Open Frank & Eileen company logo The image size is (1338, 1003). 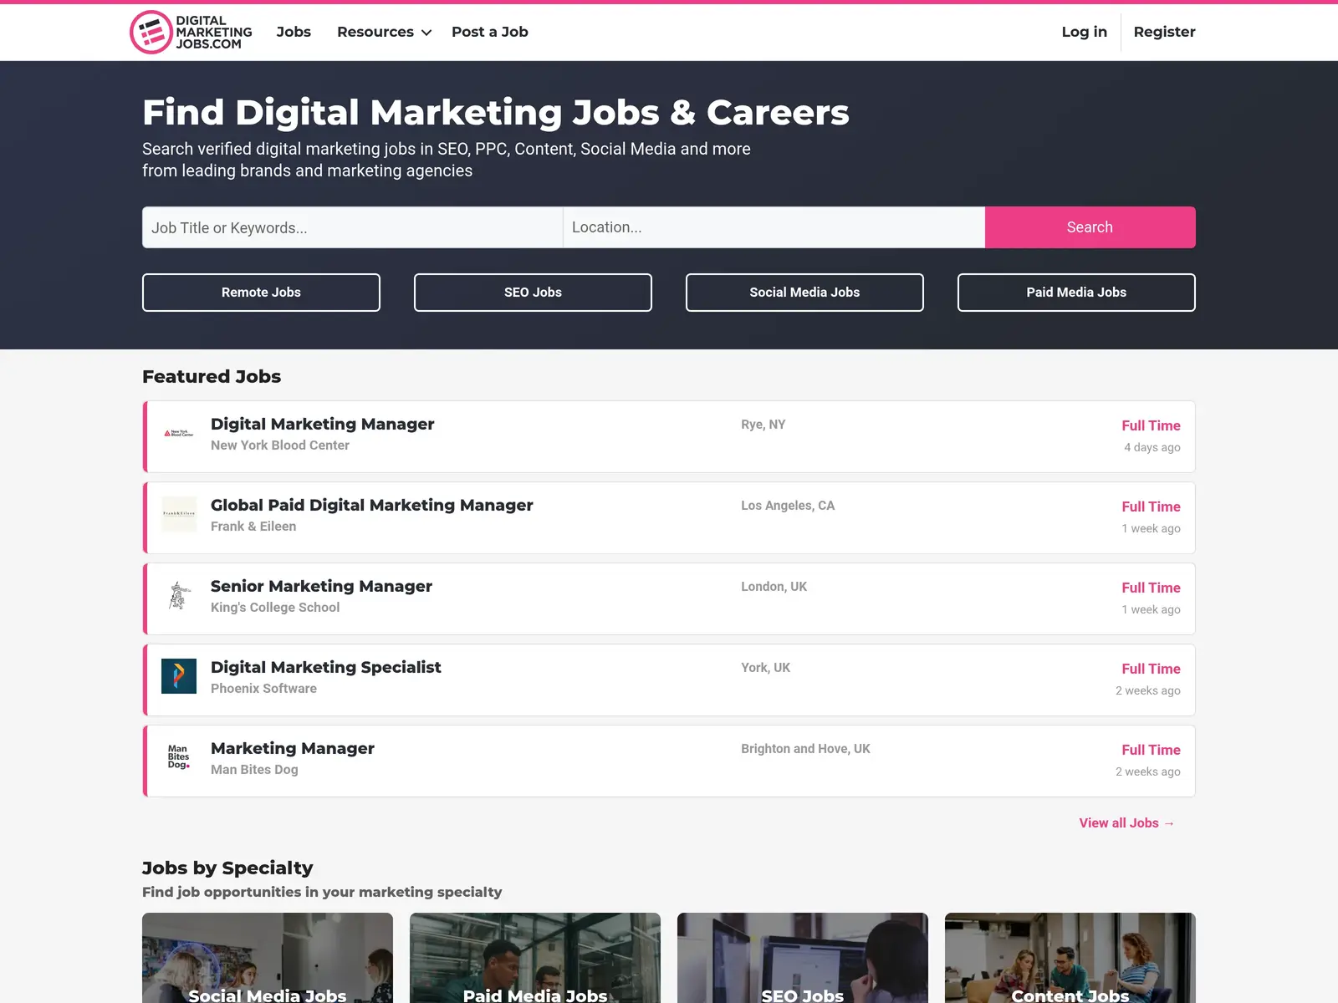tap(179, 514)
